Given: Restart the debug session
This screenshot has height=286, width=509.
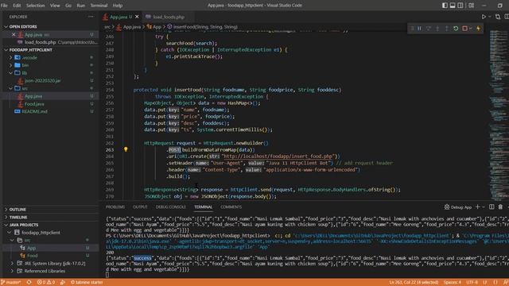Looking at the screenshot, I should pos(456,29).
